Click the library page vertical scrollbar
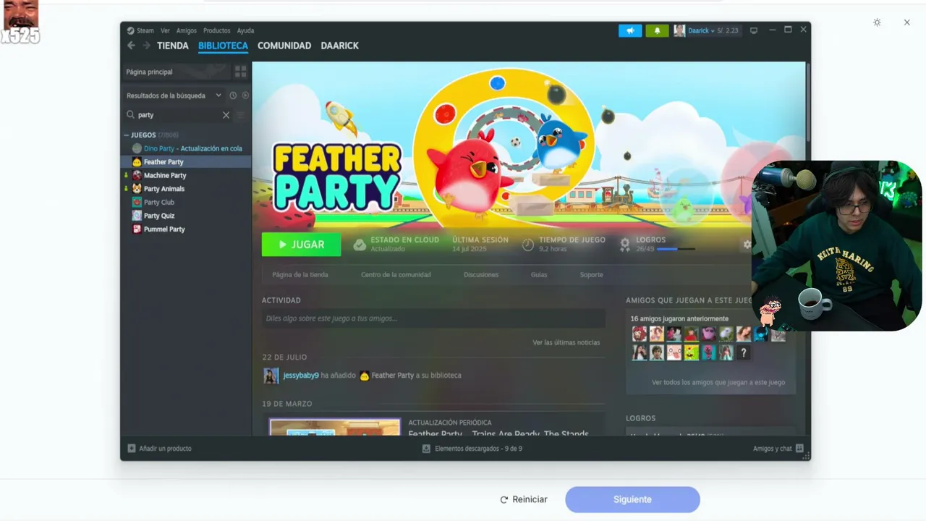Image resolution: width=926 pixels, height=521 pixels. (x=807, y=101)
